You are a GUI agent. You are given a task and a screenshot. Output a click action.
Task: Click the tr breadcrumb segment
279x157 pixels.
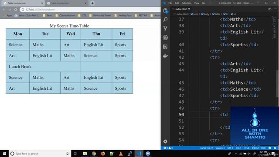(225, 14)
